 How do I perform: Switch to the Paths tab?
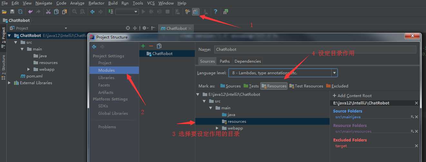[x=225, y=61]
